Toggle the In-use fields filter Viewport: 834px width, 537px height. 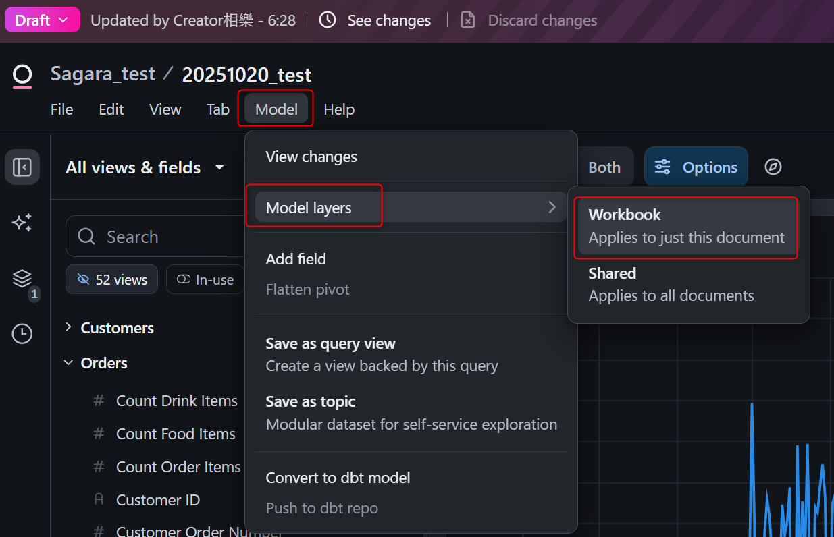(x=205, y=279)
